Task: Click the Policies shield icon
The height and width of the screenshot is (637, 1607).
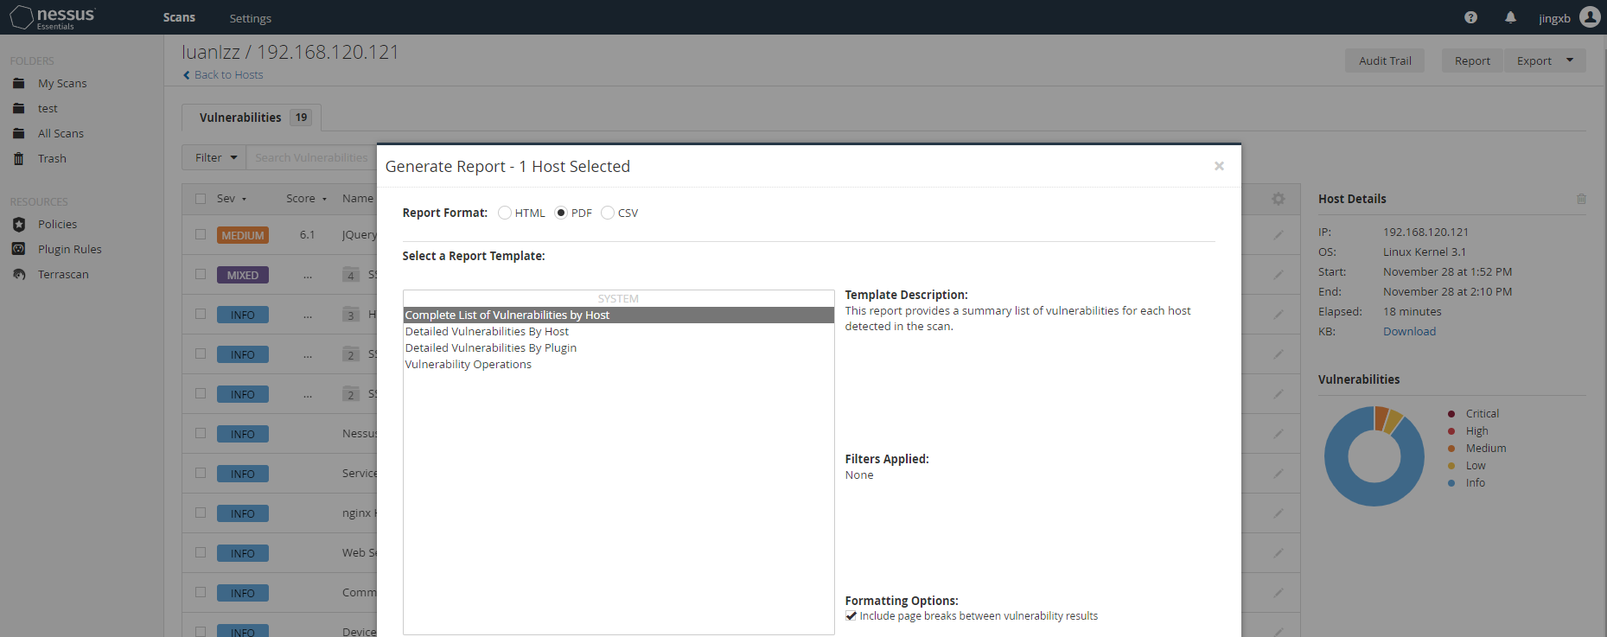Action: (19, 224)
